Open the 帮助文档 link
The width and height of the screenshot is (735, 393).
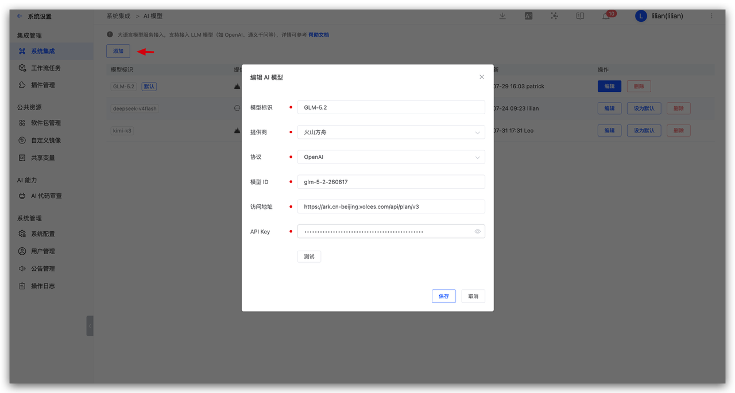coord(319,35)
